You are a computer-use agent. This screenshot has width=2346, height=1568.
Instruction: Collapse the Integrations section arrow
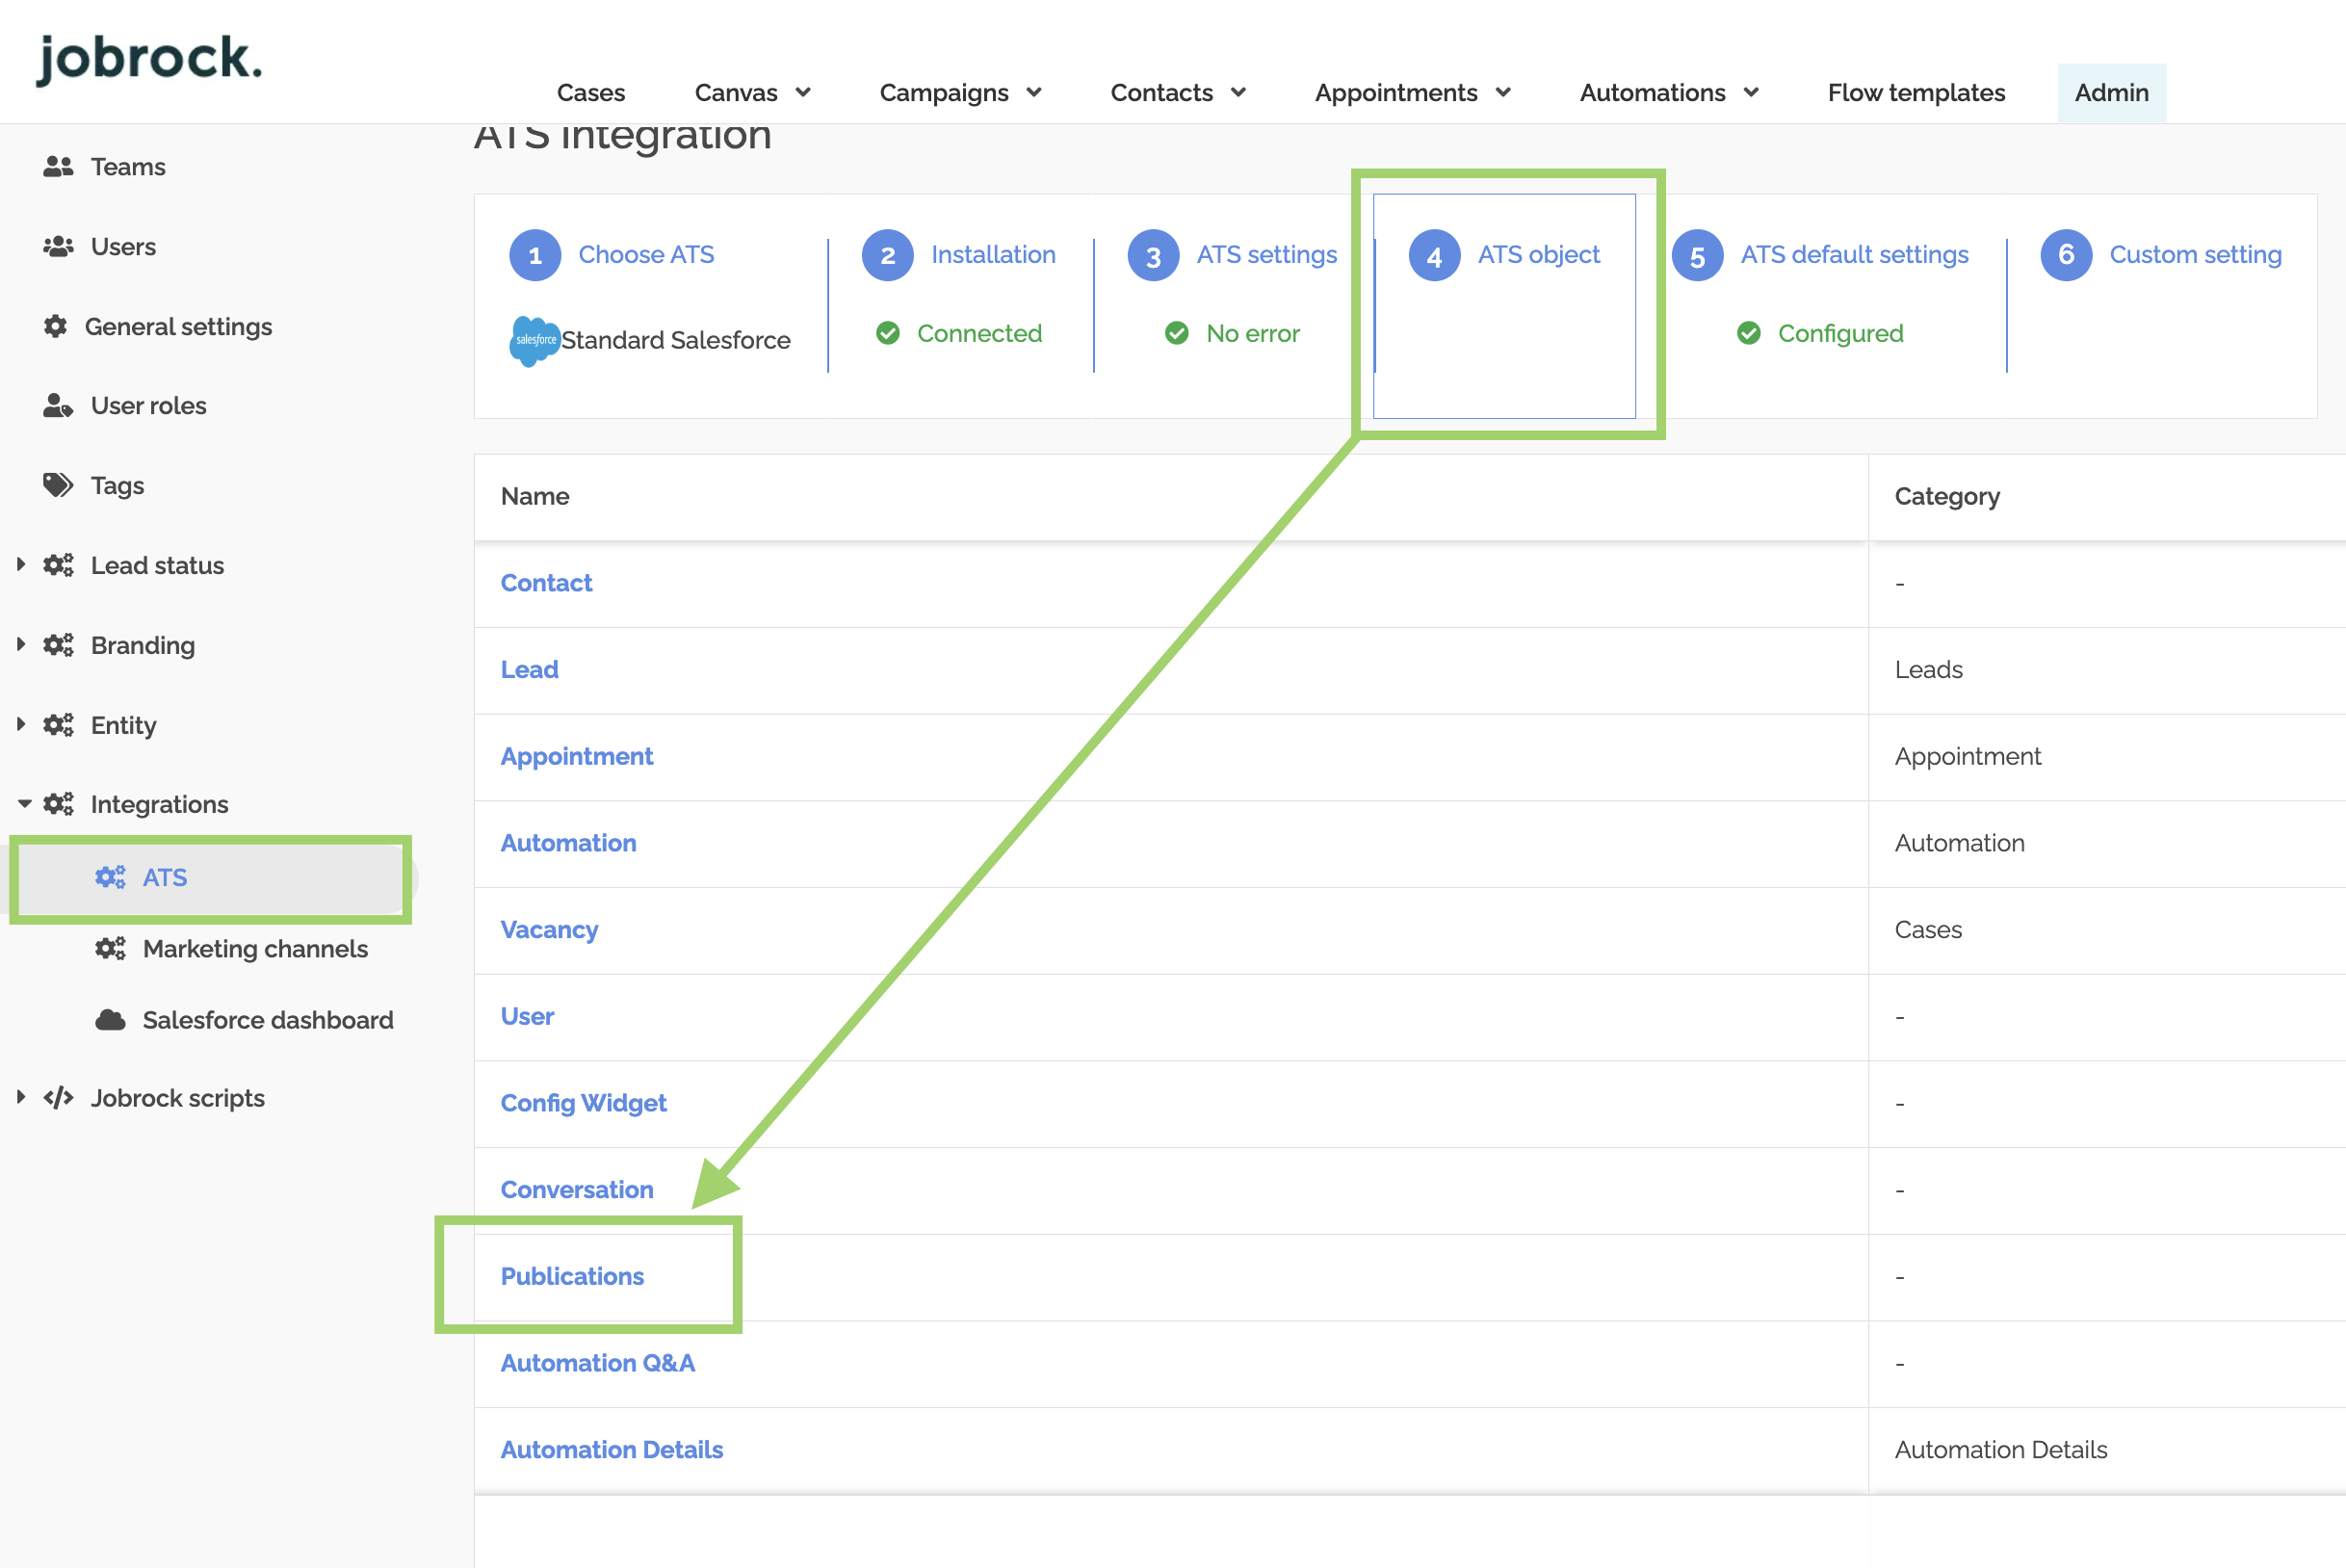24,804
